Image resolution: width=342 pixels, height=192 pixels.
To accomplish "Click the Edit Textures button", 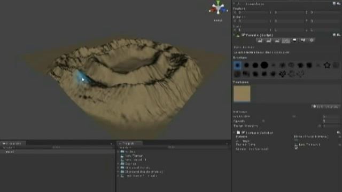I will pyautogui.click(x=325, y=107).
